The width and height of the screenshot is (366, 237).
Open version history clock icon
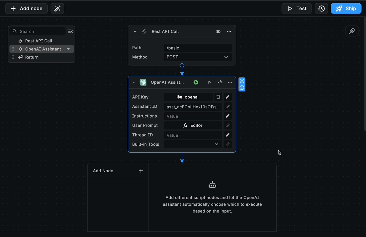pos(321,9)
